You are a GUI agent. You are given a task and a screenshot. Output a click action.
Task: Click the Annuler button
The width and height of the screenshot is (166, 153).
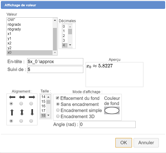point(146,143)
